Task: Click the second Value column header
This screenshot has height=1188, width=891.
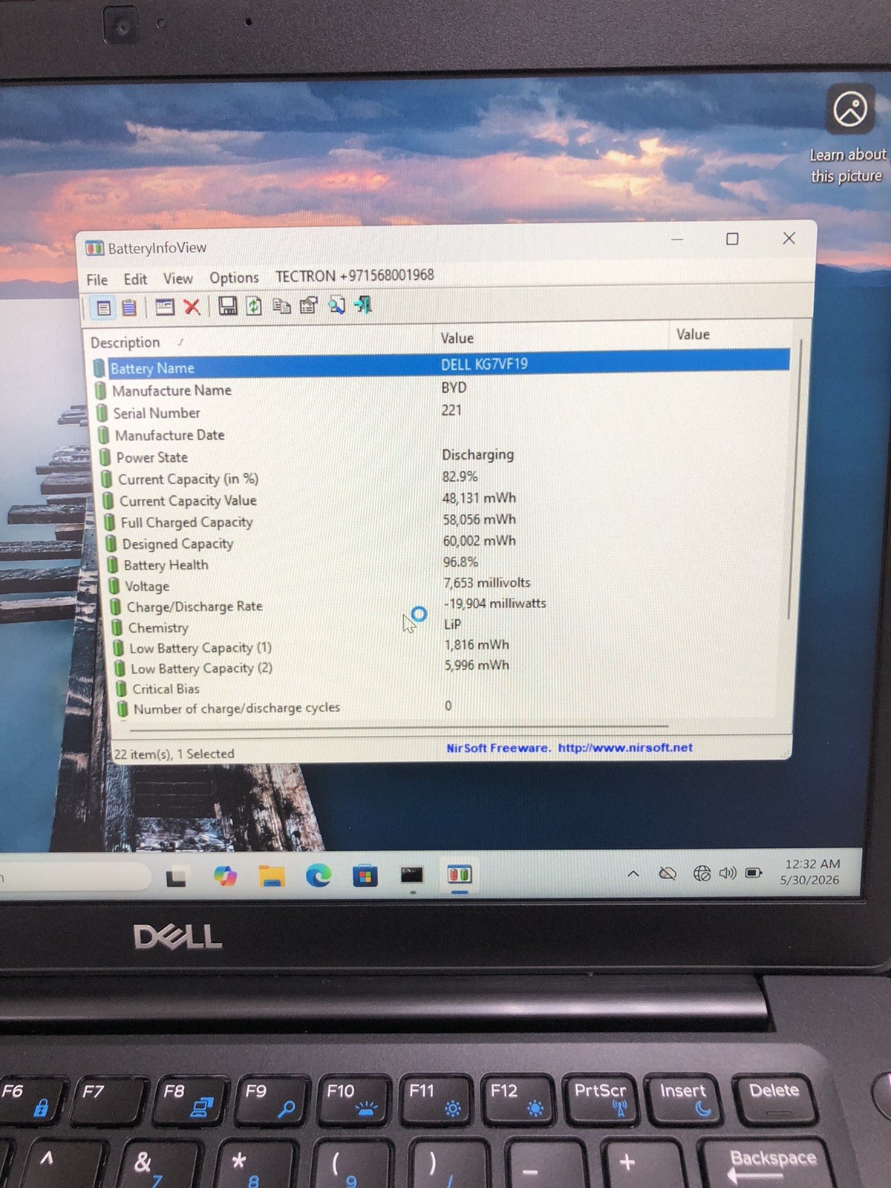Action: 732,334
